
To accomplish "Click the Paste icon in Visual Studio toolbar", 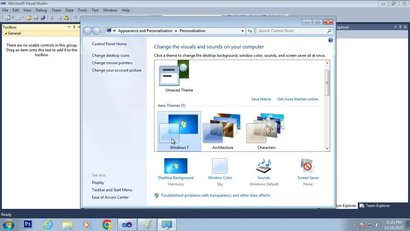I will (66, 18).
